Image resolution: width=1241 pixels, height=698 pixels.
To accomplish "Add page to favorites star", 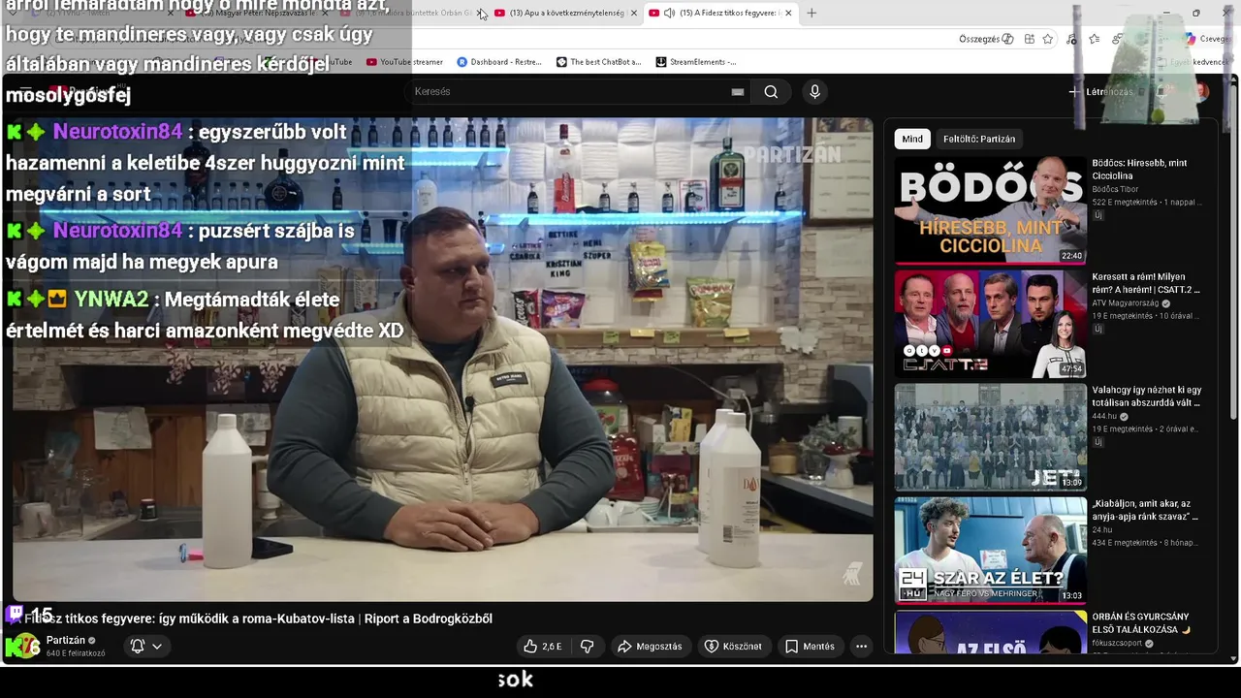I will (1048, 39).
